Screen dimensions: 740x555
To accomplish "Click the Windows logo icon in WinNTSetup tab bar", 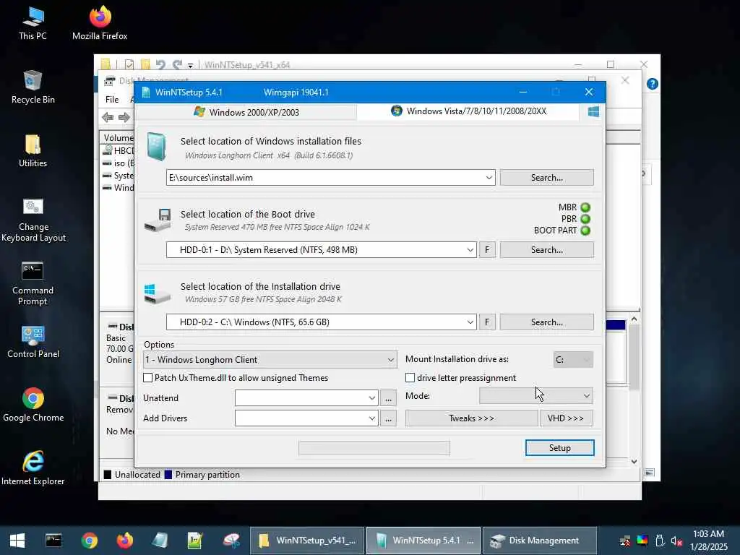I will pos(593,111).
